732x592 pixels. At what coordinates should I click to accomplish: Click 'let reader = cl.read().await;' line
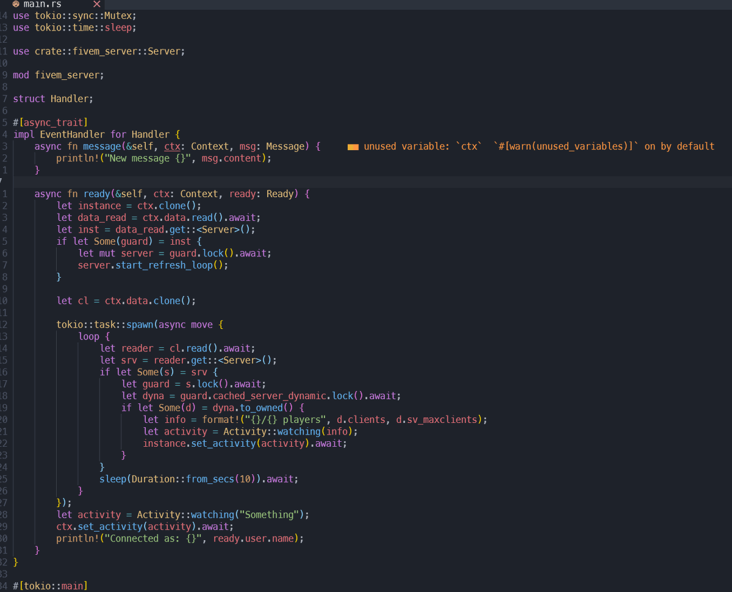178,348
